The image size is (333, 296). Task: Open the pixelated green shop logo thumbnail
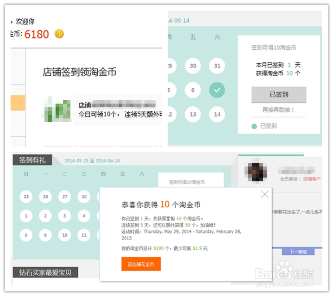point(57,110)
